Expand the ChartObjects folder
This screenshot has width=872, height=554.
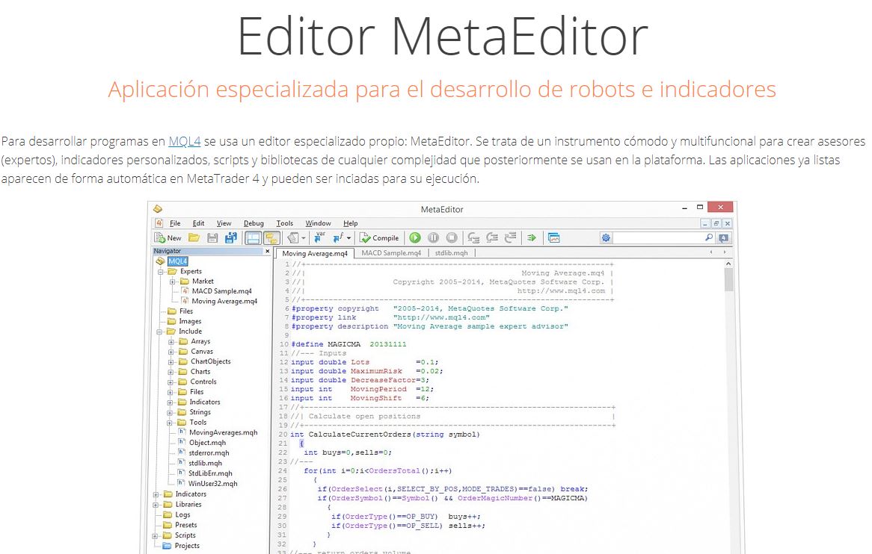171,362
